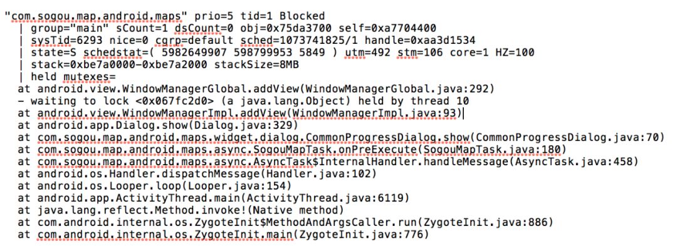Click the word Blocked in first line

coord(302,16)
